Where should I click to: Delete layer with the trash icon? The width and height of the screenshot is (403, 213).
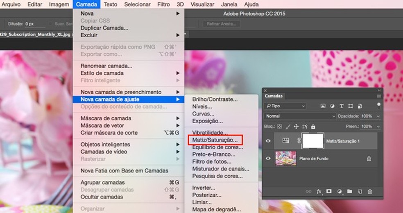[370, 191]
